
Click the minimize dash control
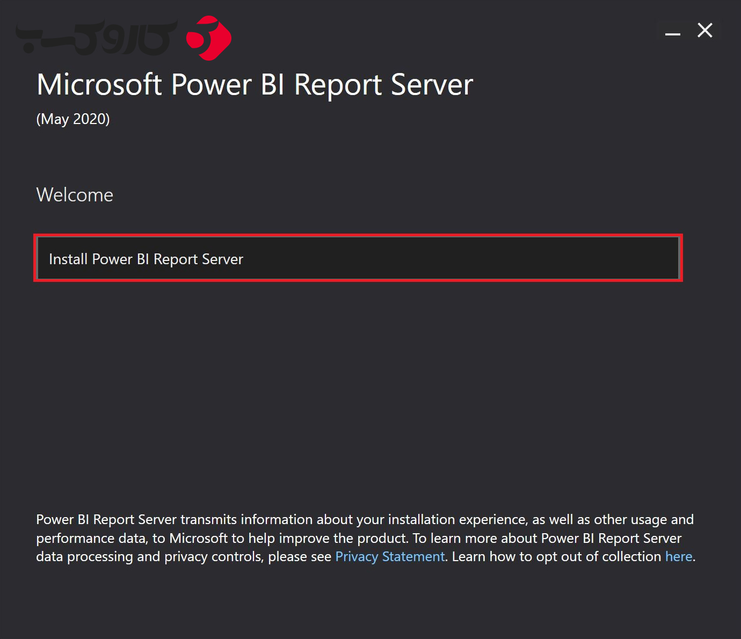(x=672, y=32)
